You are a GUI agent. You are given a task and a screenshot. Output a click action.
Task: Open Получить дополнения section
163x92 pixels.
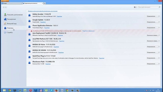pos(13,15)
